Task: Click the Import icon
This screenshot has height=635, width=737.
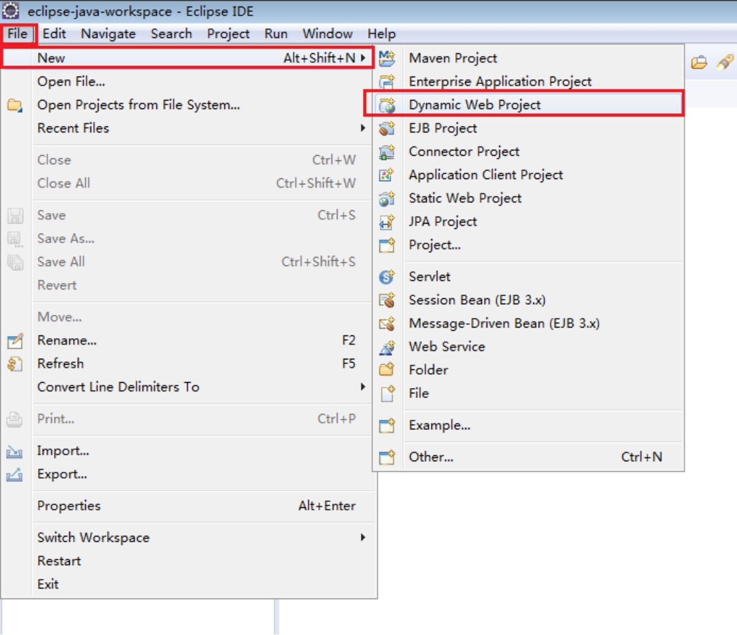Action: (15, 451)
